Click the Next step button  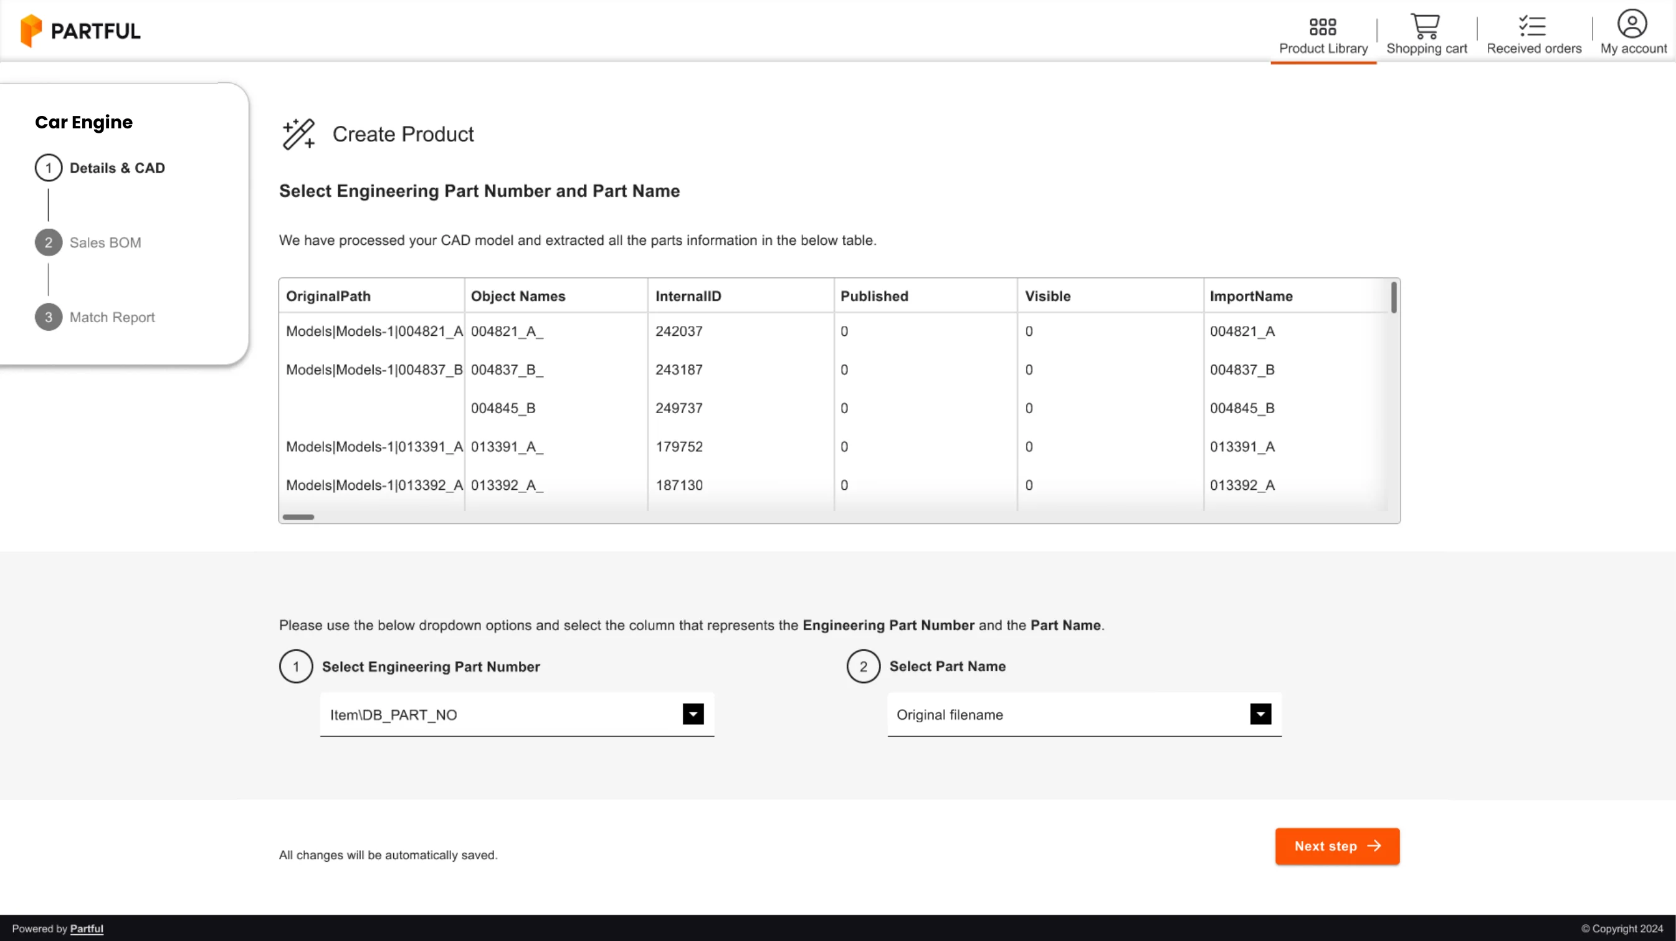point(1337,846)
